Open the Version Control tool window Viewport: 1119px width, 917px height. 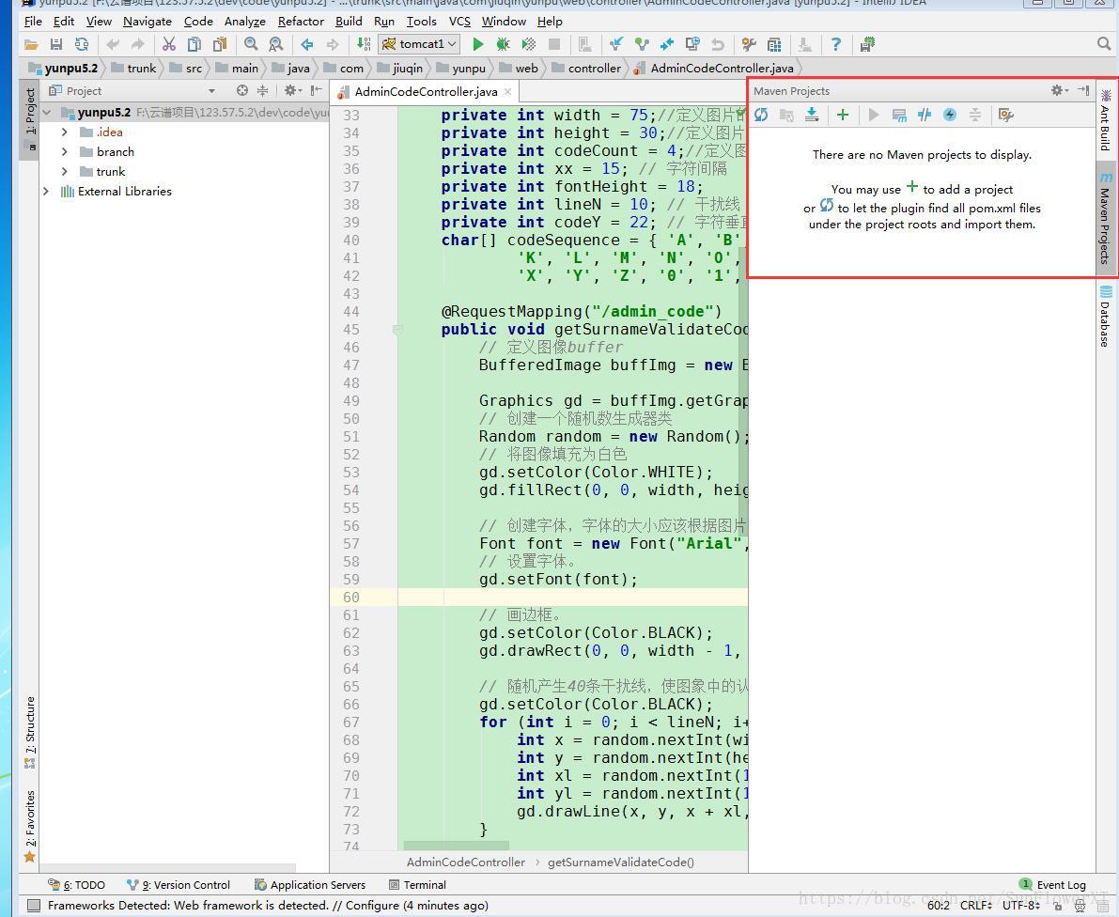point(179,885)
